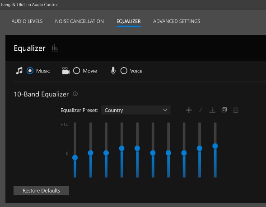Expand preset list via the chevron arrow
This screenshot has height=207, width=266.
(x=165, y=110)
